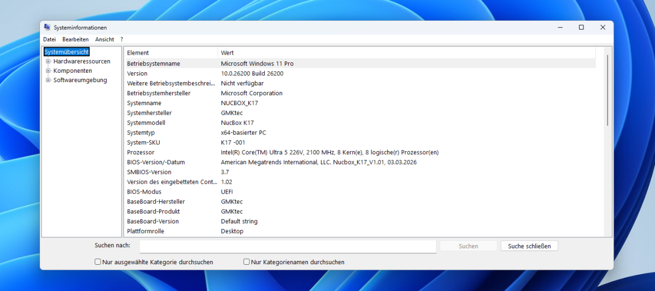Select the x64-basierter PC value
The image size is (655, 291).
click(243, 132)
